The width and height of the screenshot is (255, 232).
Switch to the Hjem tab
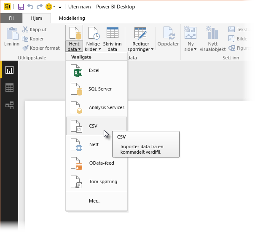click(36, 18)
